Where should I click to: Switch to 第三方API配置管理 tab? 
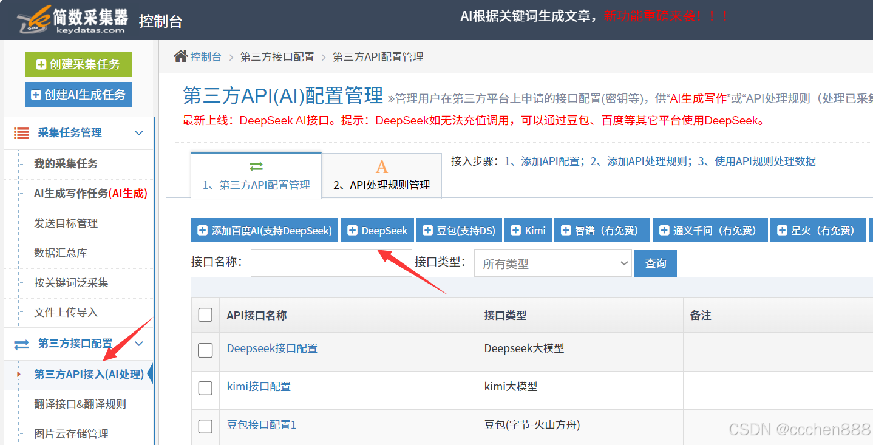(x=256, y=175)
